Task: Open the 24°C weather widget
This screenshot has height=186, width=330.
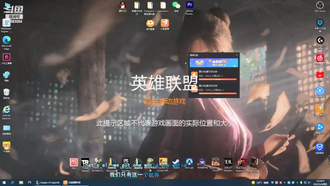Action: pos(260,183)
